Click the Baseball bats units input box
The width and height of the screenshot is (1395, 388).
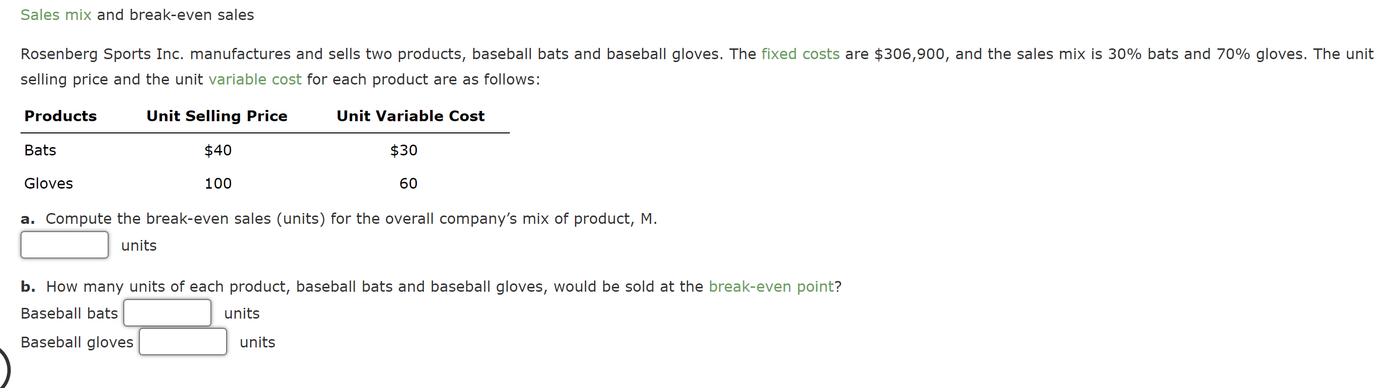pos(167,312)
